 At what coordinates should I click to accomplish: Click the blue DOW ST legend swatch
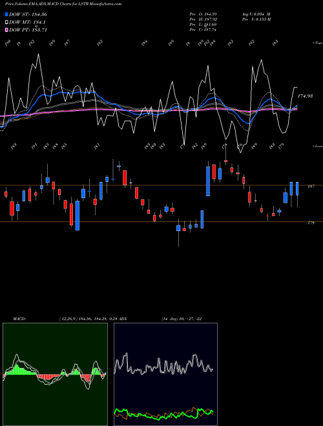pyautogui.click(x=6, y=14)
